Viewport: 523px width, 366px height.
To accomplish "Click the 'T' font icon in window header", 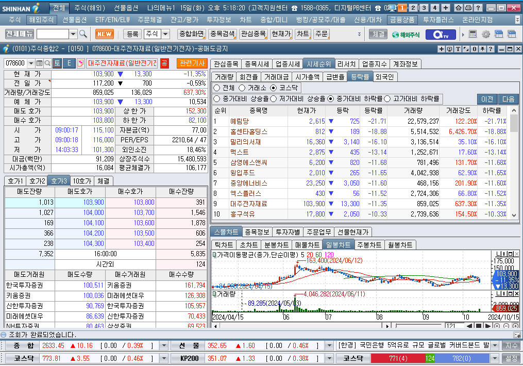I will click(x=458, y=49).
